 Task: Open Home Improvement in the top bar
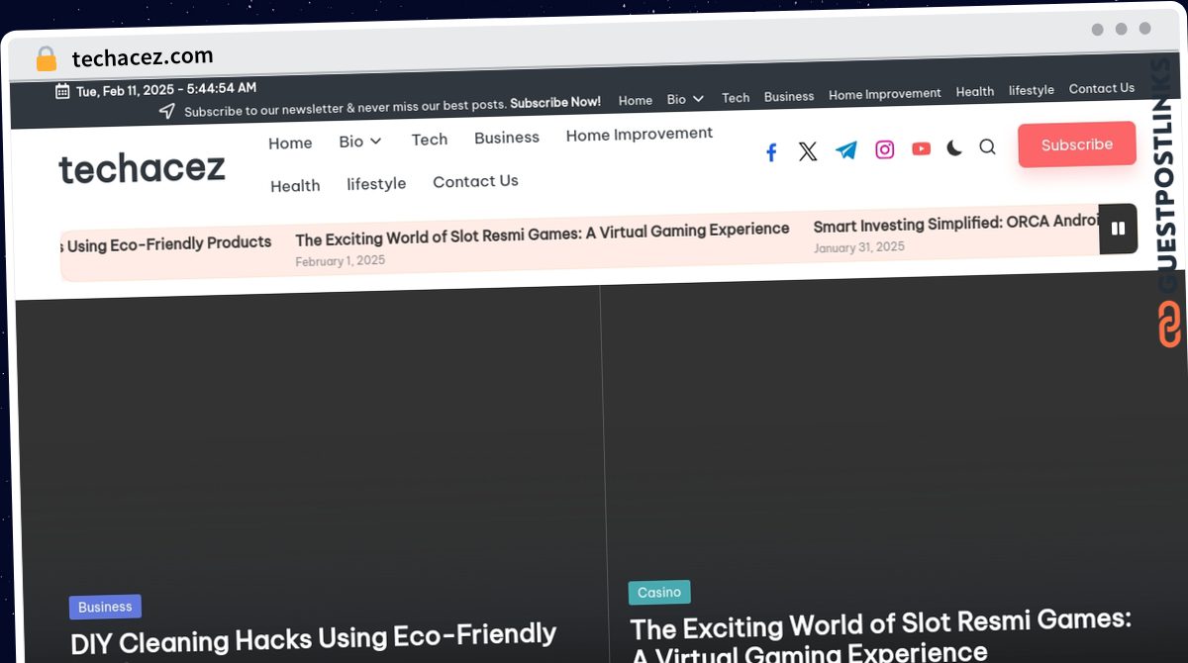click(x=885, y=94)
